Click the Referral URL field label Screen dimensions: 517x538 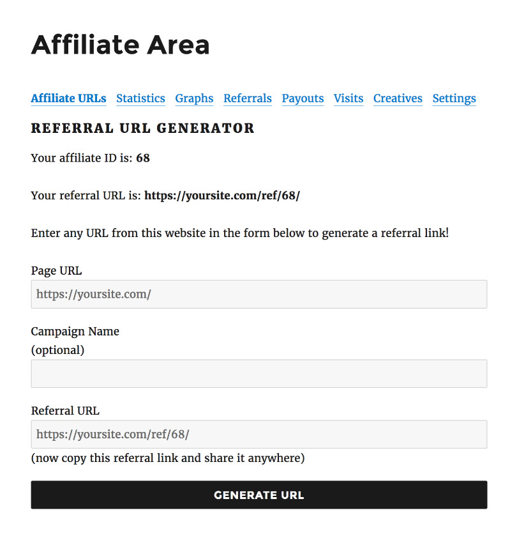pyautogui.click(x=65, y=411)
